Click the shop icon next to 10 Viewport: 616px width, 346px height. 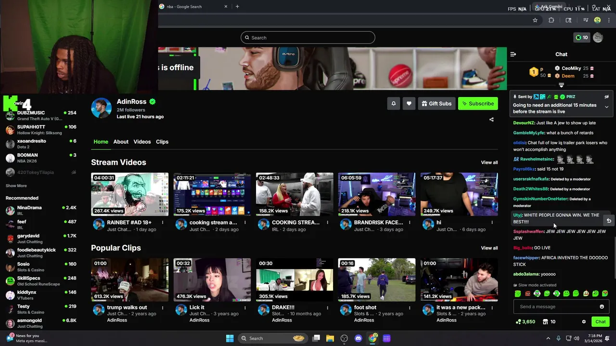545,322
